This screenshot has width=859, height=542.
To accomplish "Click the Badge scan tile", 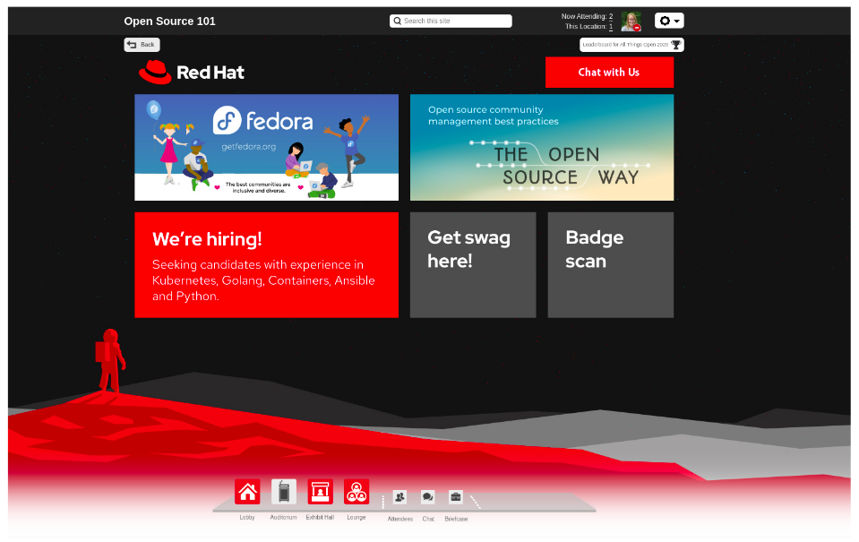I will tap(610, 264).
